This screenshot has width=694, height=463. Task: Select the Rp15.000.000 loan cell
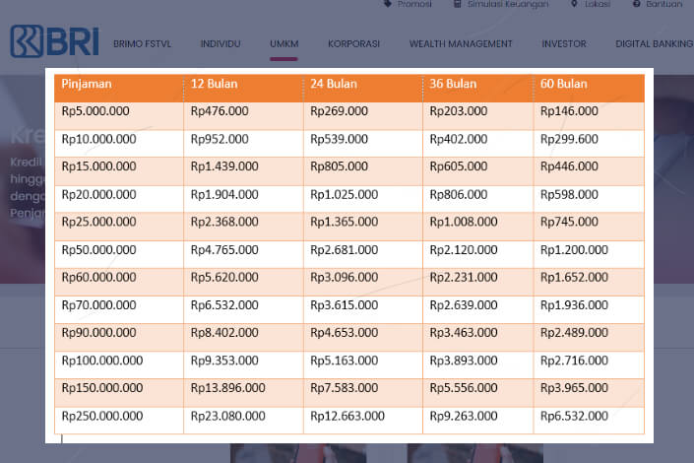[119, 171]
